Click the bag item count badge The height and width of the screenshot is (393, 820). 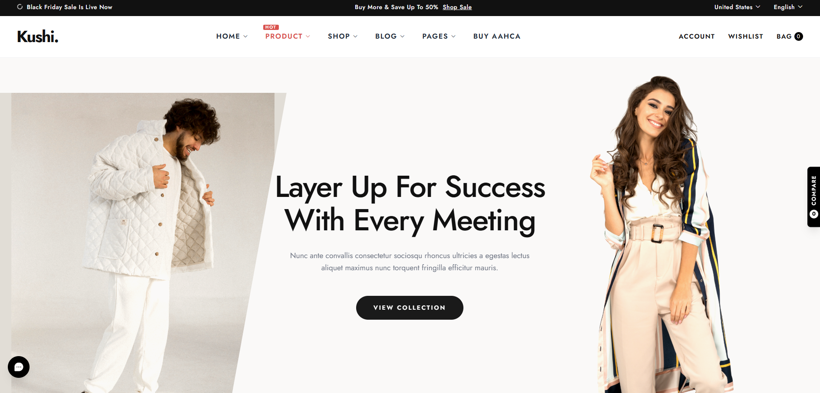(x=798, y=36)
